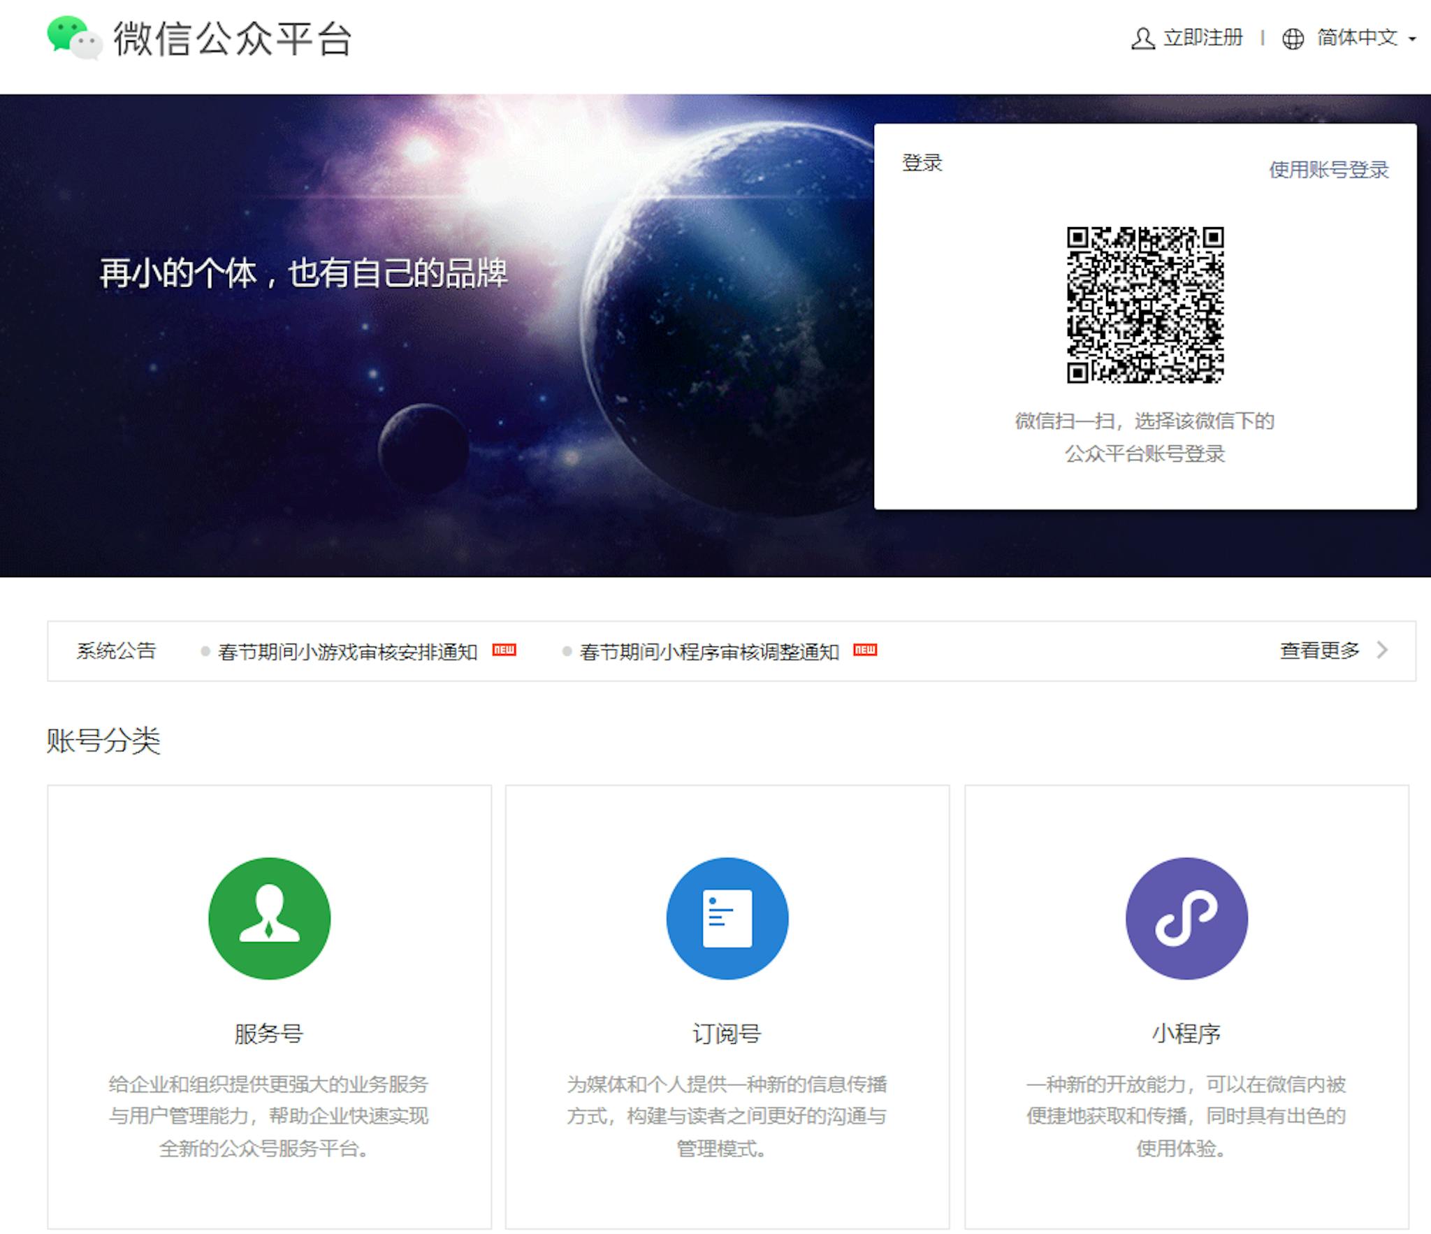Image resolution: width=1431 pixels, height=1234 pixels.
Task: Expand the language dropdown arrow
Action: click(x=1412, y=39)
